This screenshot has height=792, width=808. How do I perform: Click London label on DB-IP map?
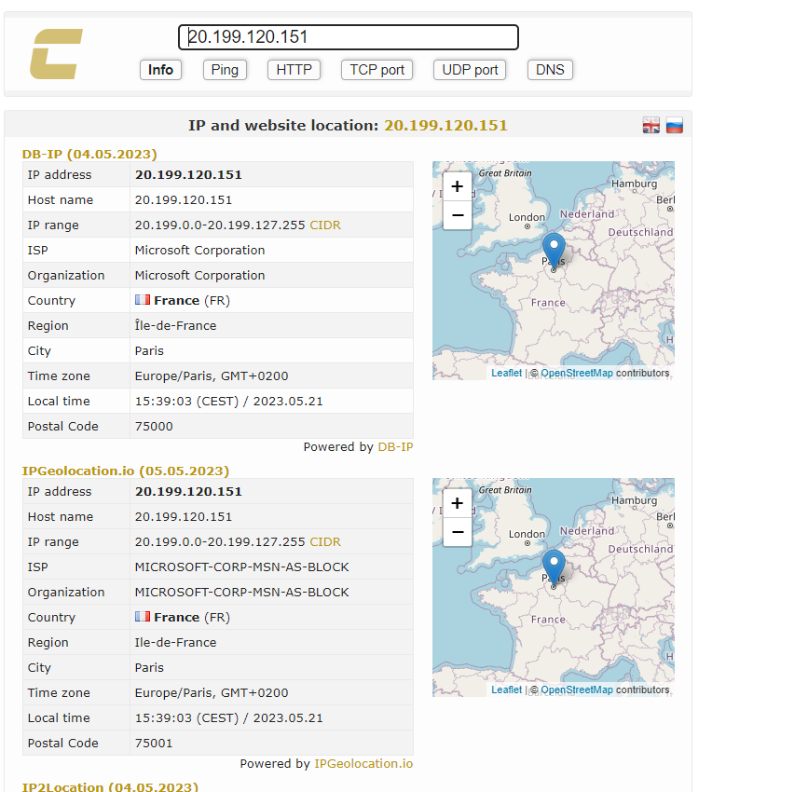527,217
